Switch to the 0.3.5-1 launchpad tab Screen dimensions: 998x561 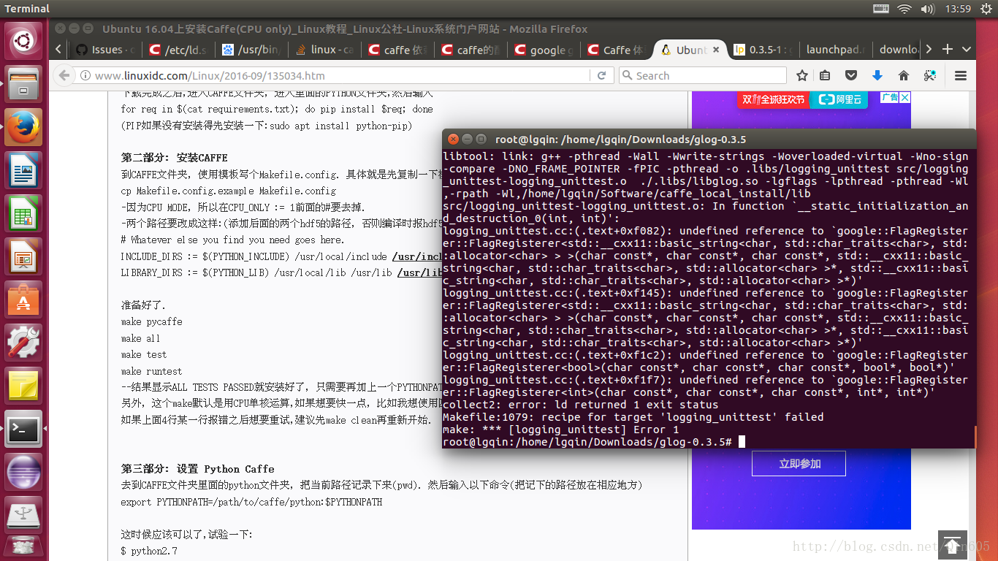[x=763, y=50]
